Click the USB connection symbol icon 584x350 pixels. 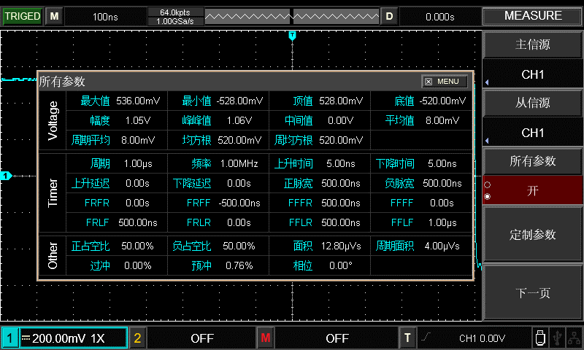point(558,338)
